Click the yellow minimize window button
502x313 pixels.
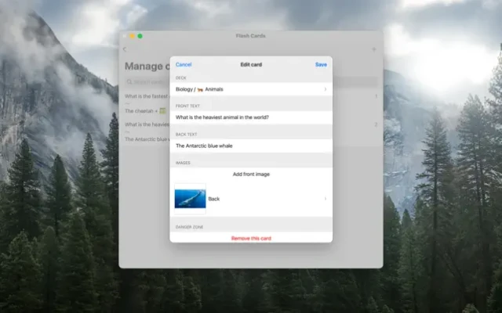(x=132, y=36)
